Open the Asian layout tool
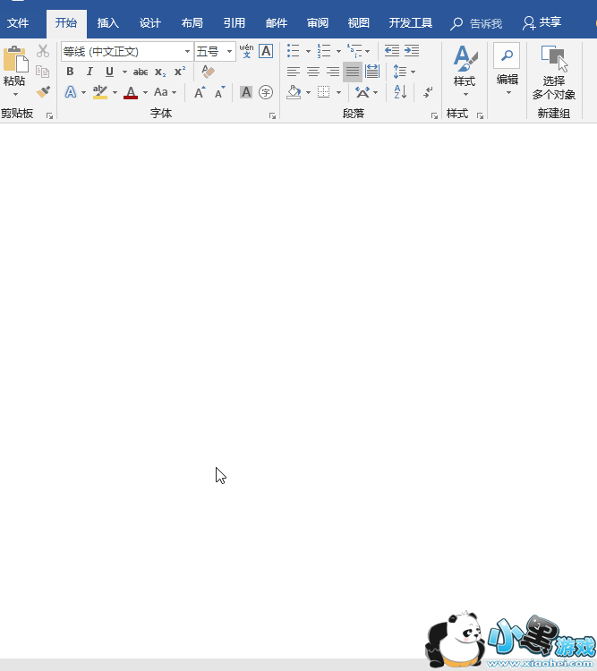Screen dimensions: 597x671 (x=366, y=92)
